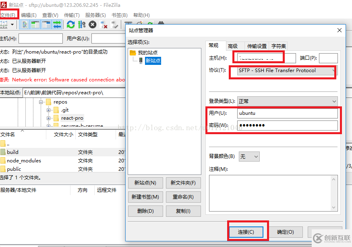
Task: Click the Site Manager 主机(H) host field
Action: click(x=267, y=58)
